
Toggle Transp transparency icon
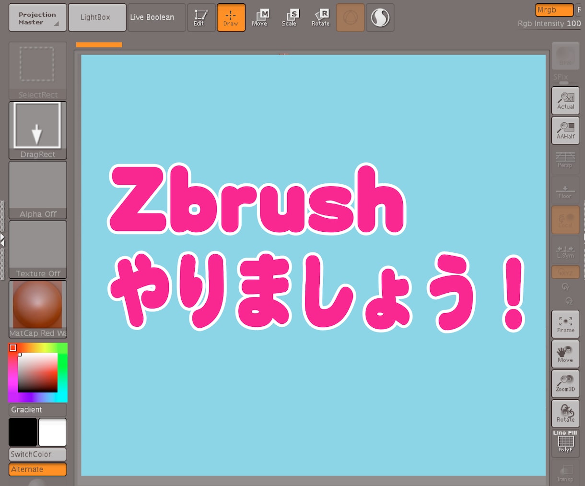(566, 473)
